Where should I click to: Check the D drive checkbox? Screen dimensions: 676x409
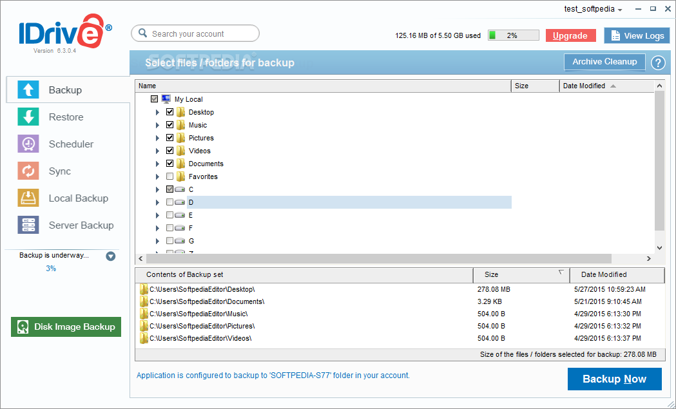pos(170,202)
